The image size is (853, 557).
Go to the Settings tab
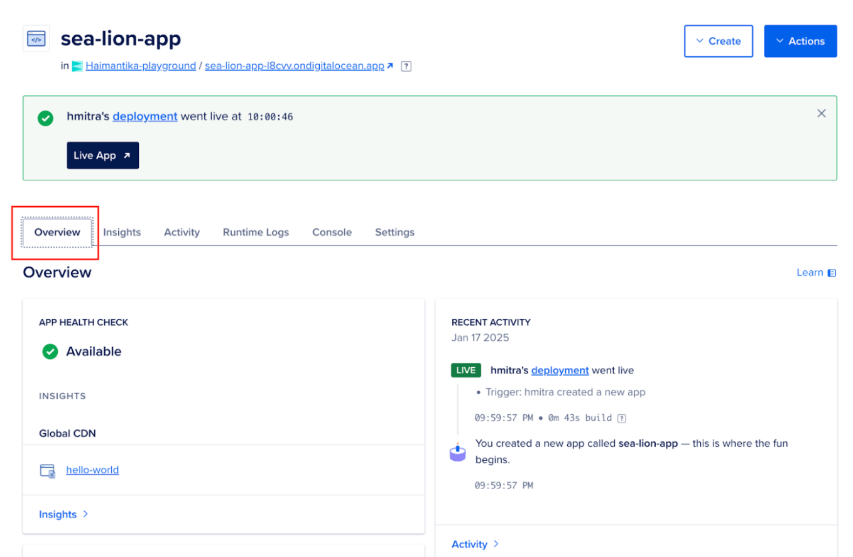(x=395, y=232)
